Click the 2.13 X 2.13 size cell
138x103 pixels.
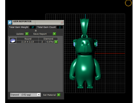point(28,42)
